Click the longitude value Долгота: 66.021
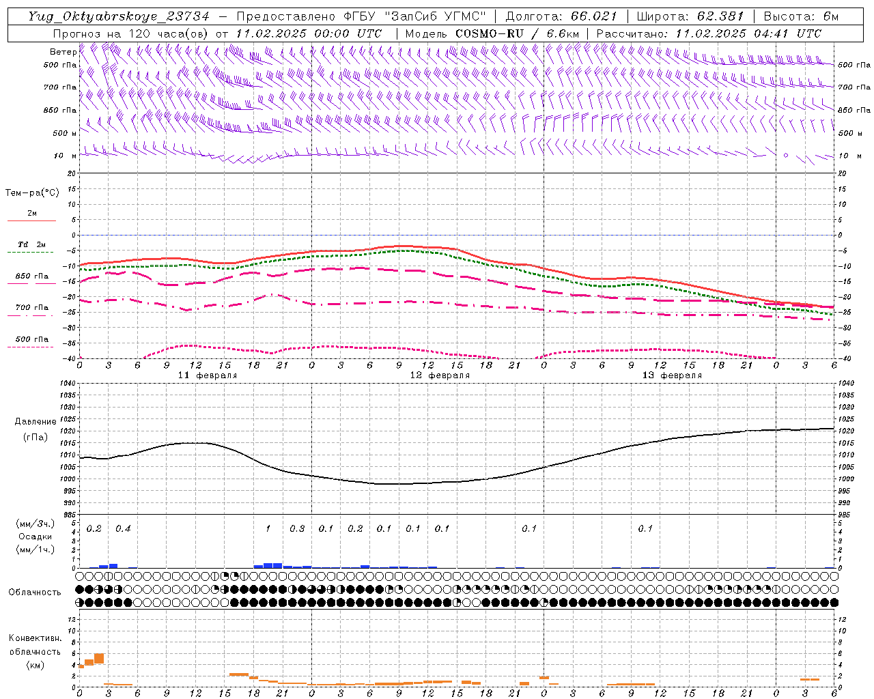 (x=561, y=16)
